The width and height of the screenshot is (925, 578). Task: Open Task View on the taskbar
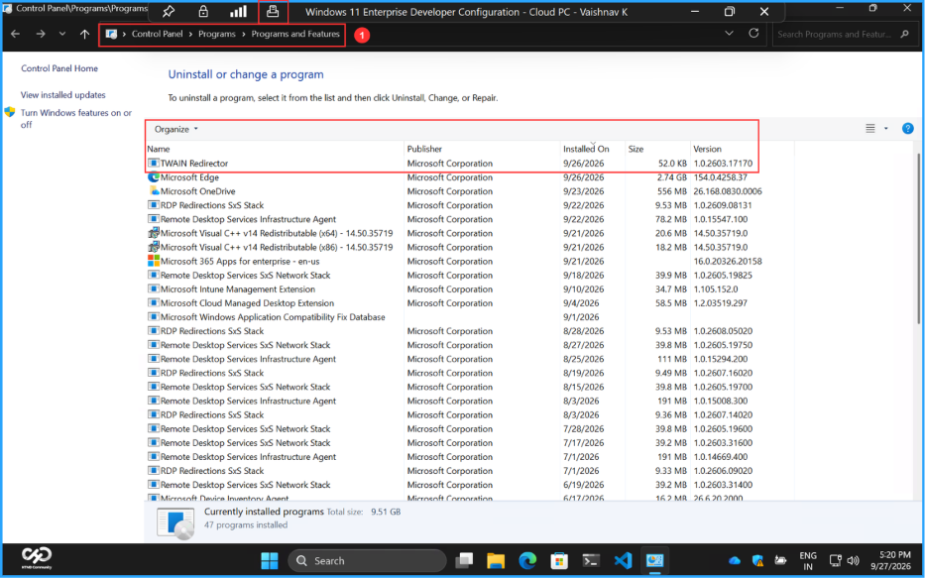tap(464, 560)
